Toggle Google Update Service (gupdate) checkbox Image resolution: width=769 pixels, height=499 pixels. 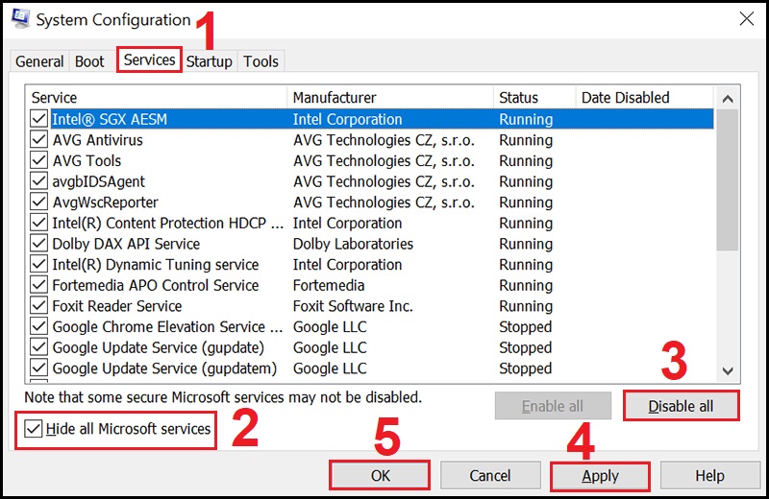point(38,347)
